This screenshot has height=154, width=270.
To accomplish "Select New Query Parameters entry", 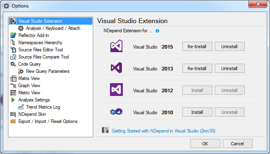I will (48, 71).
